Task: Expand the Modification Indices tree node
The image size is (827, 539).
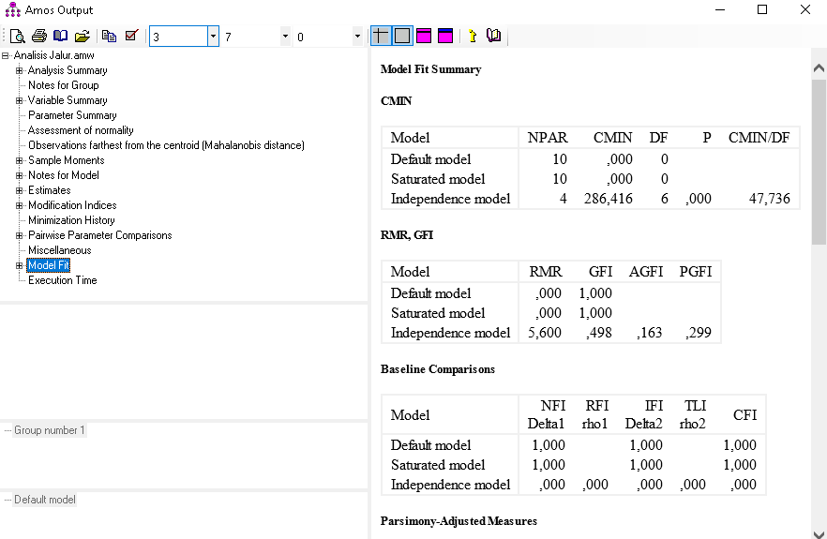Action: [x=19, y=205]
